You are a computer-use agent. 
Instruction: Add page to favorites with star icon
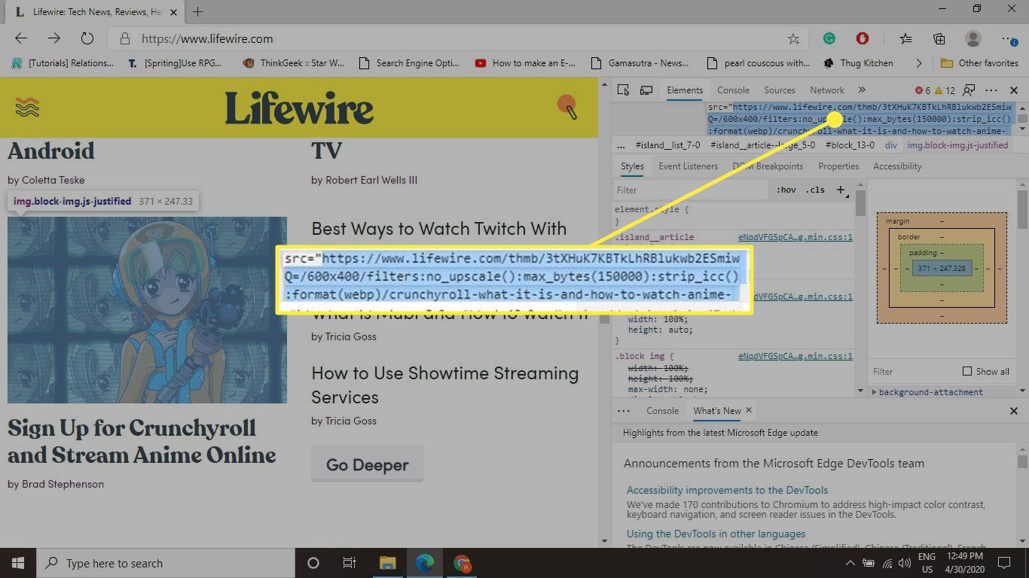point(793,38)
